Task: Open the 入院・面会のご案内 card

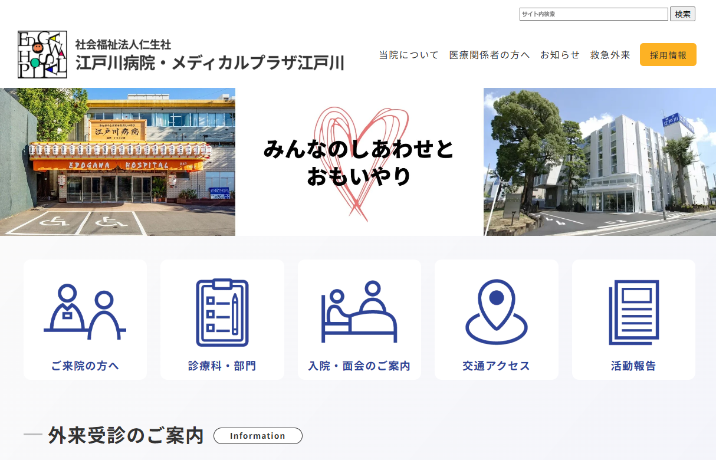Action: pos(359,366)
